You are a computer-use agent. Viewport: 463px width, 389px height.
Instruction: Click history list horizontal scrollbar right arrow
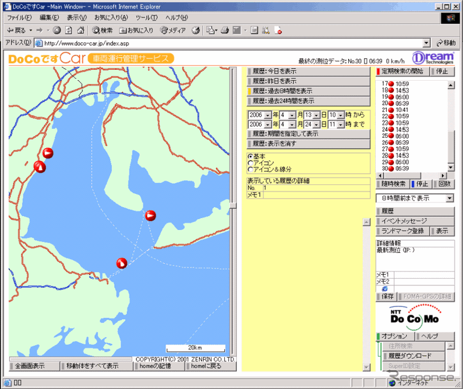443,175
